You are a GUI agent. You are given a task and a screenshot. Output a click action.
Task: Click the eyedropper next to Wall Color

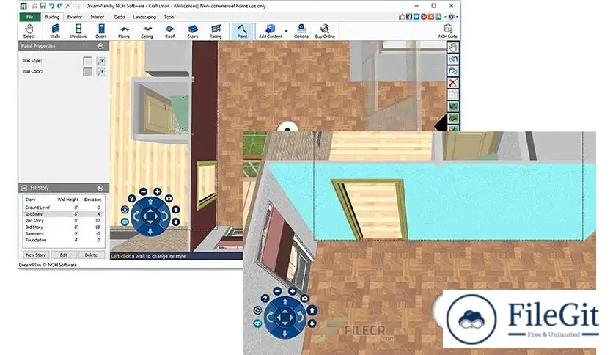click(x=100, y=72)
